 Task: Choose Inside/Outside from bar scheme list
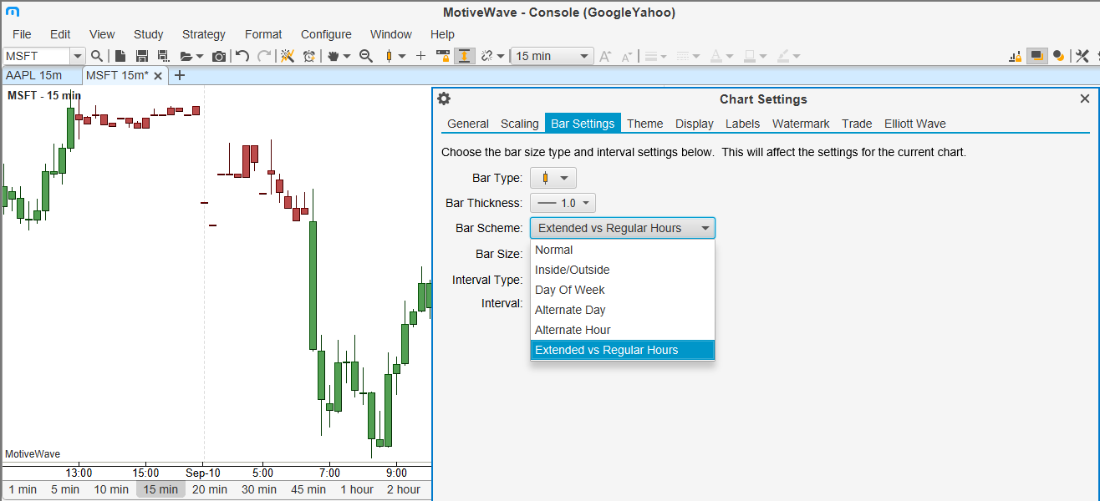573,270
